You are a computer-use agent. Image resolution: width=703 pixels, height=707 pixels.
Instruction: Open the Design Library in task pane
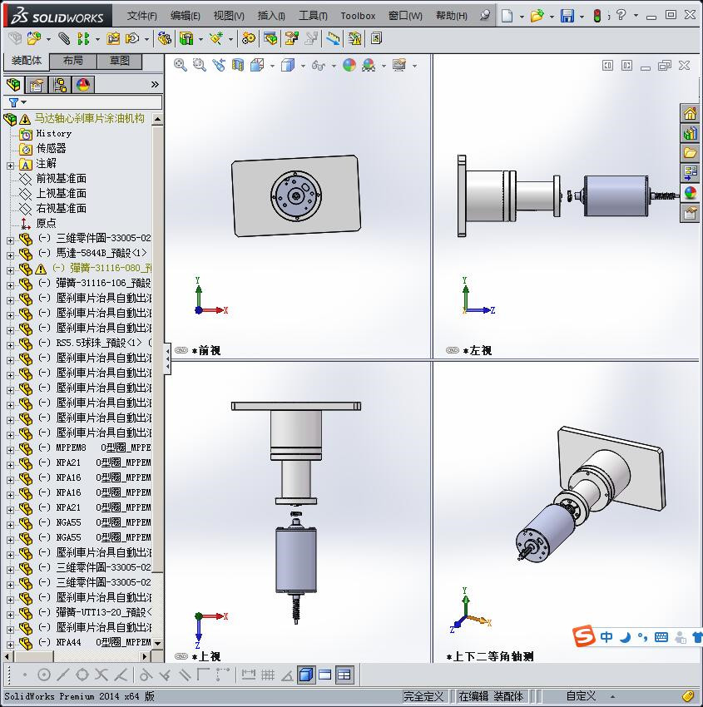pos(690,133)
